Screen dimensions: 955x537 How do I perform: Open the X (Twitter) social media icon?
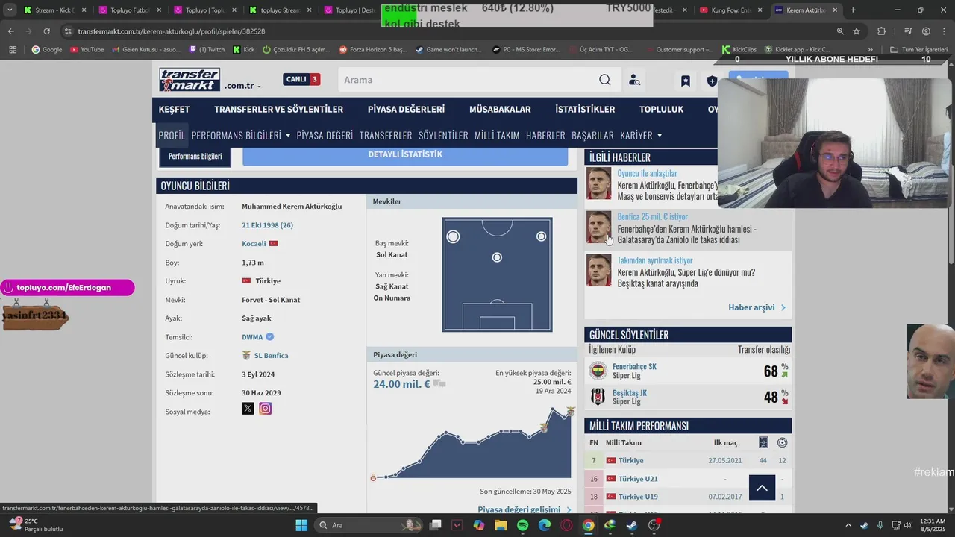248,409
